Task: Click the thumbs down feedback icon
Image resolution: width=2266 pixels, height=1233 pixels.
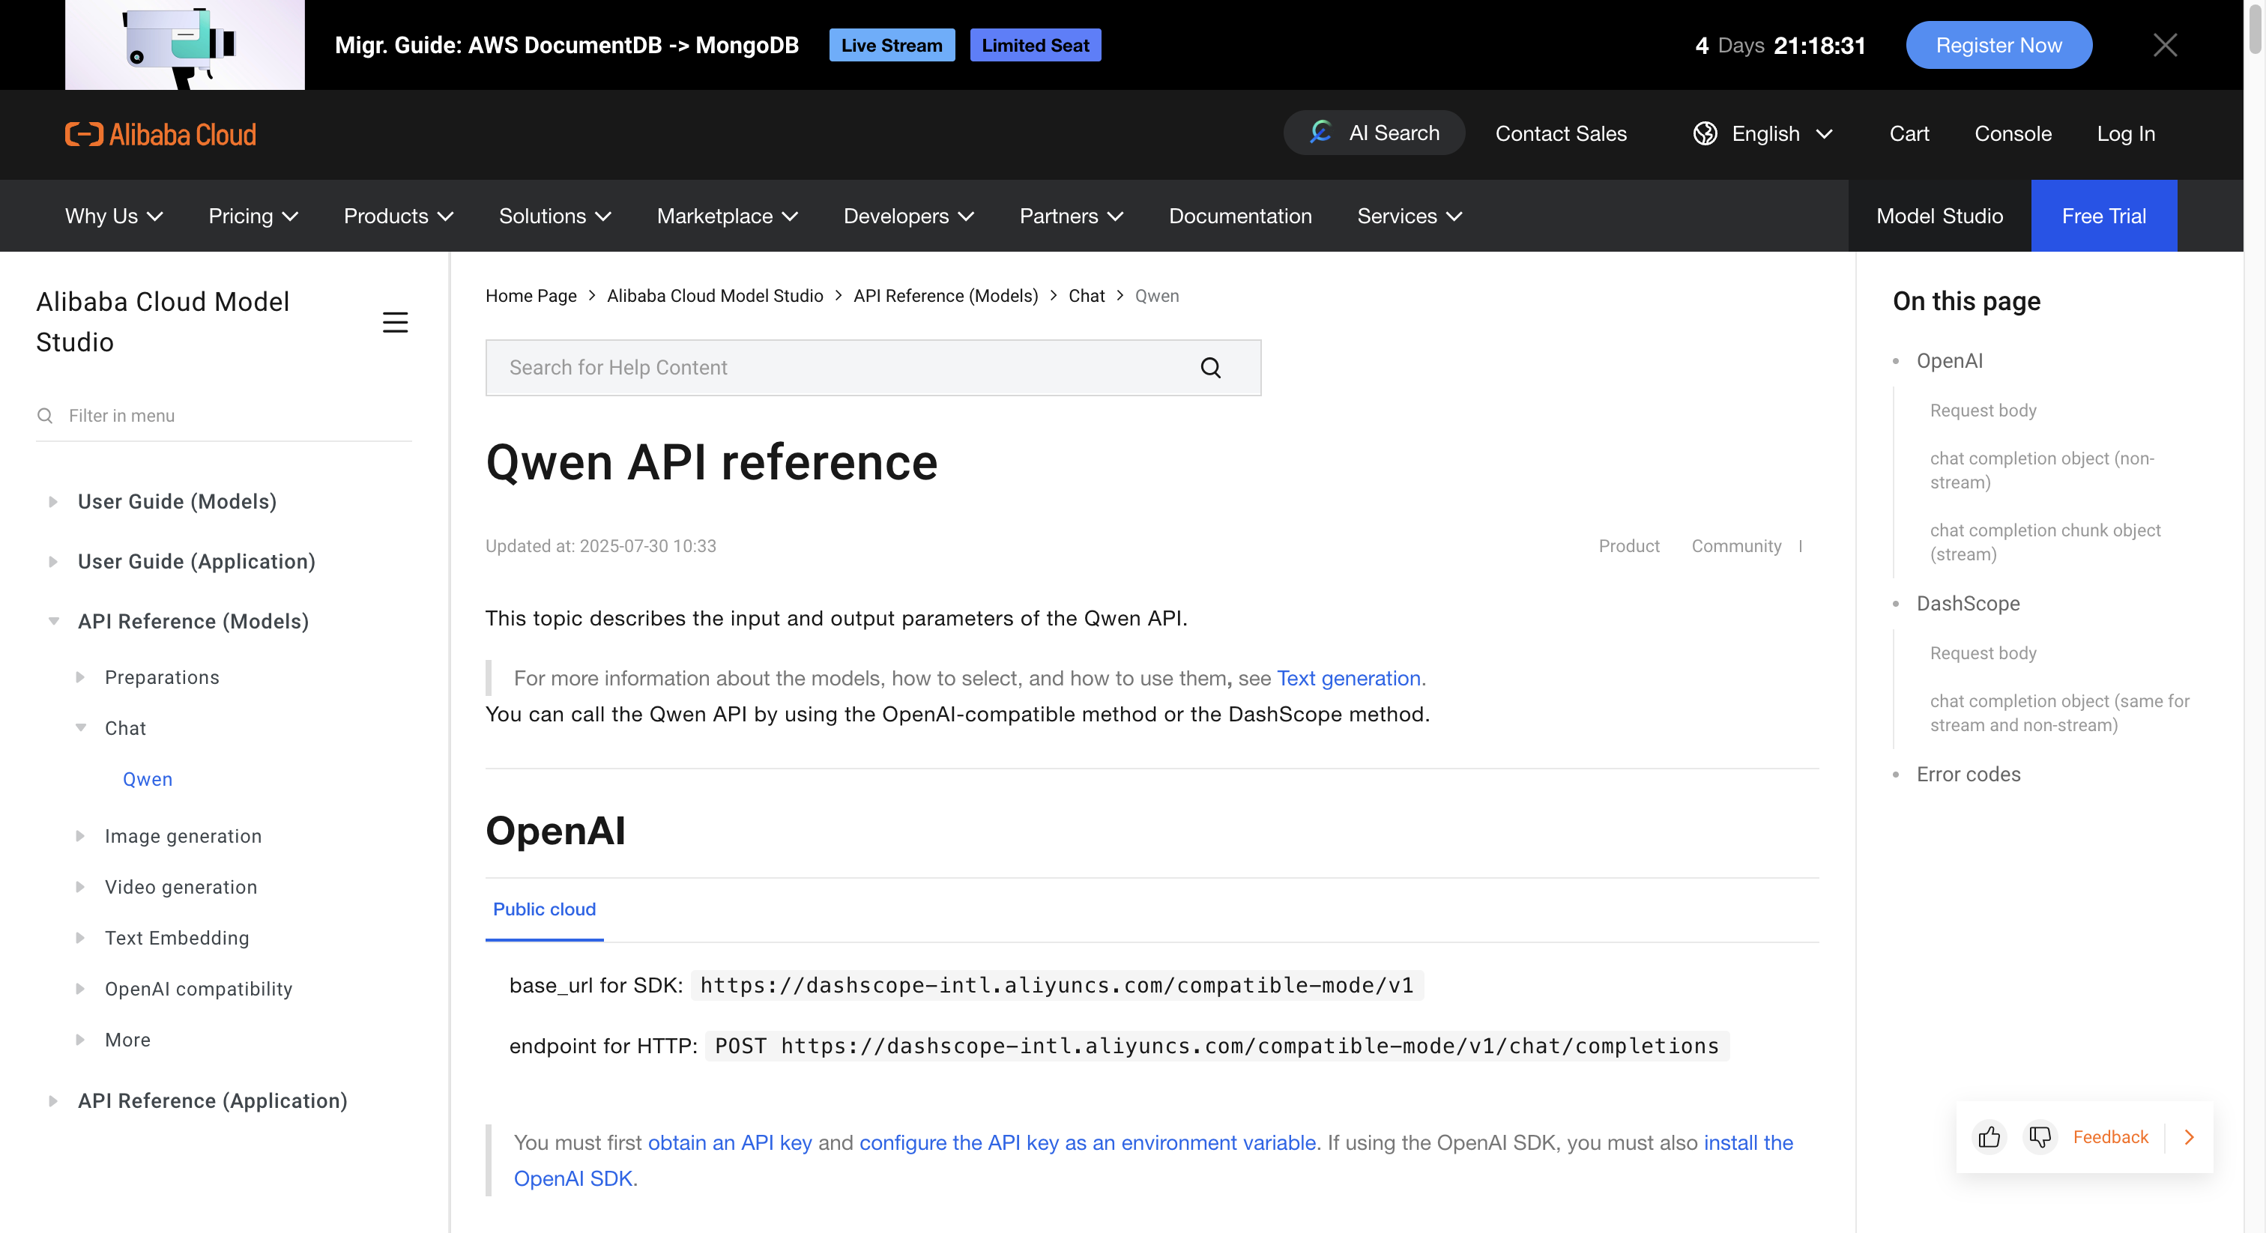Action: [2040, 1137]
